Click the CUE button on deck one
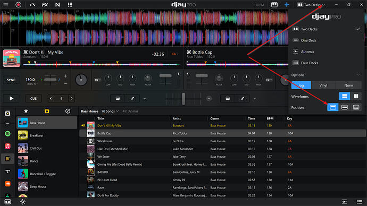This screenshot has height=206, width=367. point(34,99)
